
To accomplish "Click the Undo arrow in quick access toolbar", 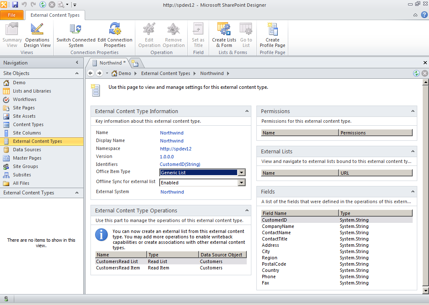I will [x=24, y=4].
